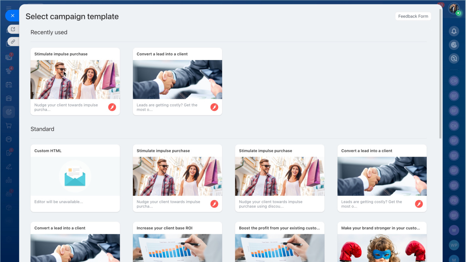Open the hamburger menu at top left
This screenshot has width=466, height=262.
(x=9, y=8)
